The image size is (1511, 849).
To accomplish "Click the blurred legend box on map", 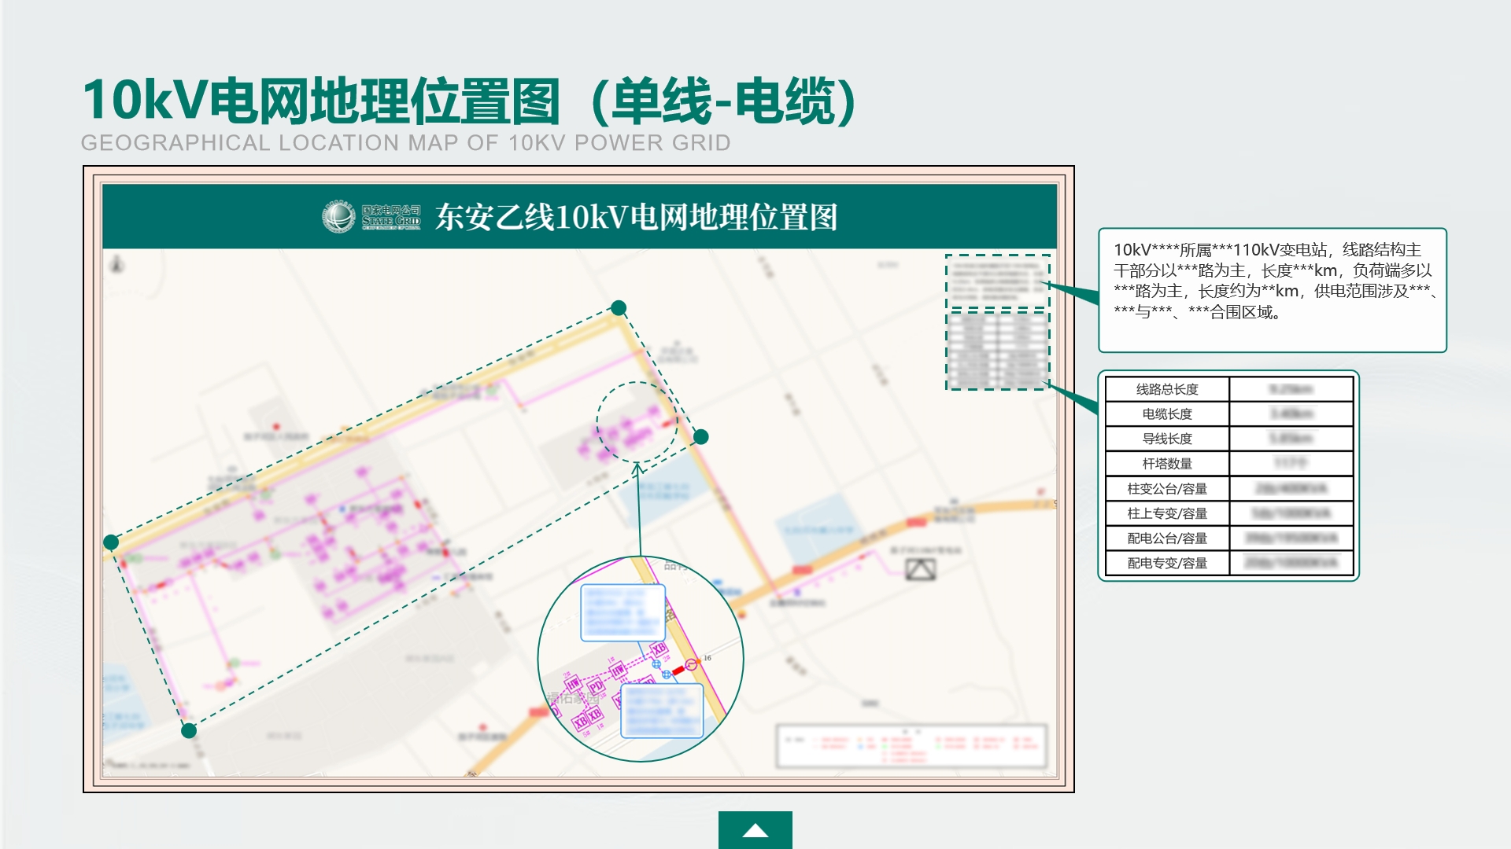I will click(911, 746).
